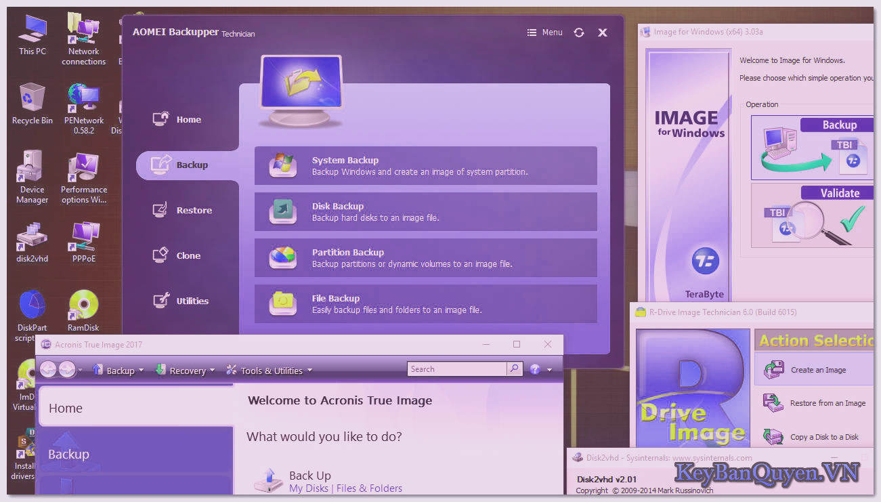Select Restore from an Image option
Image resolution: width=881 pixels, height=502 pixels.
coord(827,403)
